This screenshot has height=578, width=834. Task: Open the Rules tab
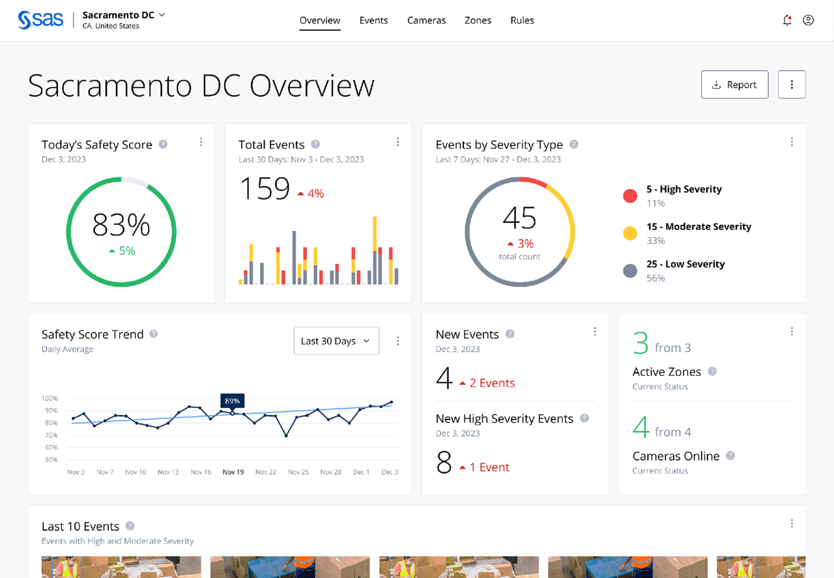click(x=522, y=20)
